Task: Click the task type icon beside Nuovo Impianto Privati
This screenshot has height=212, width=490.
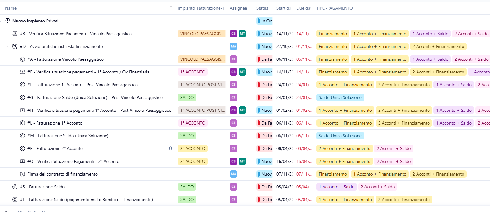Action: point(8,21)
